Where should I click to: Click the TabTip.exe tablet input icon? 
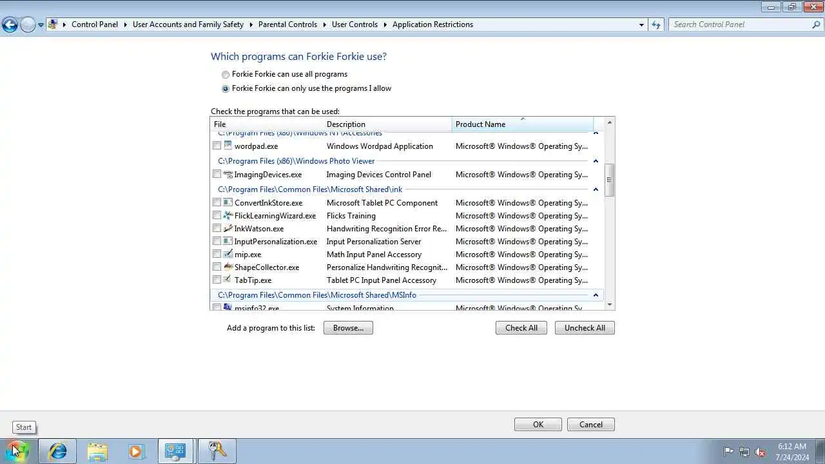click(x=228, y=280)
